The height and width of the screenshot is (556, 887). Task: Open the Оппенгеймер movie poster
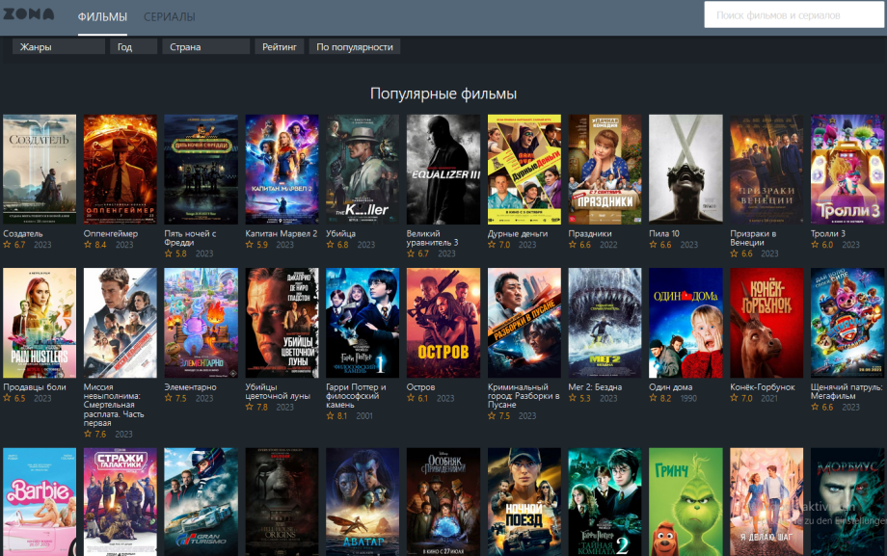click(x=121, y=170)
